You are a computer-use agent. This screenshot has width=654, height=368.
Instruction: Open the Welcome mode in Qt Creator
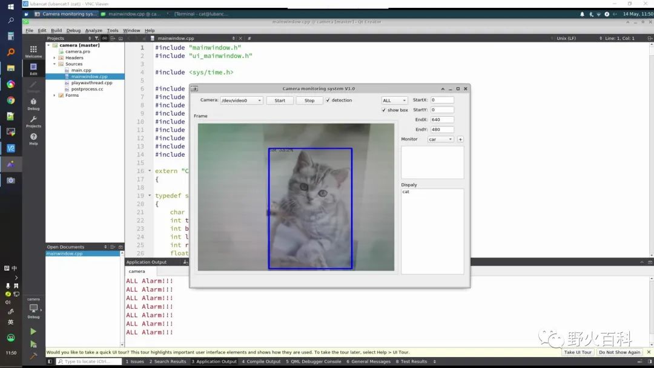click(x=33, y=50)
